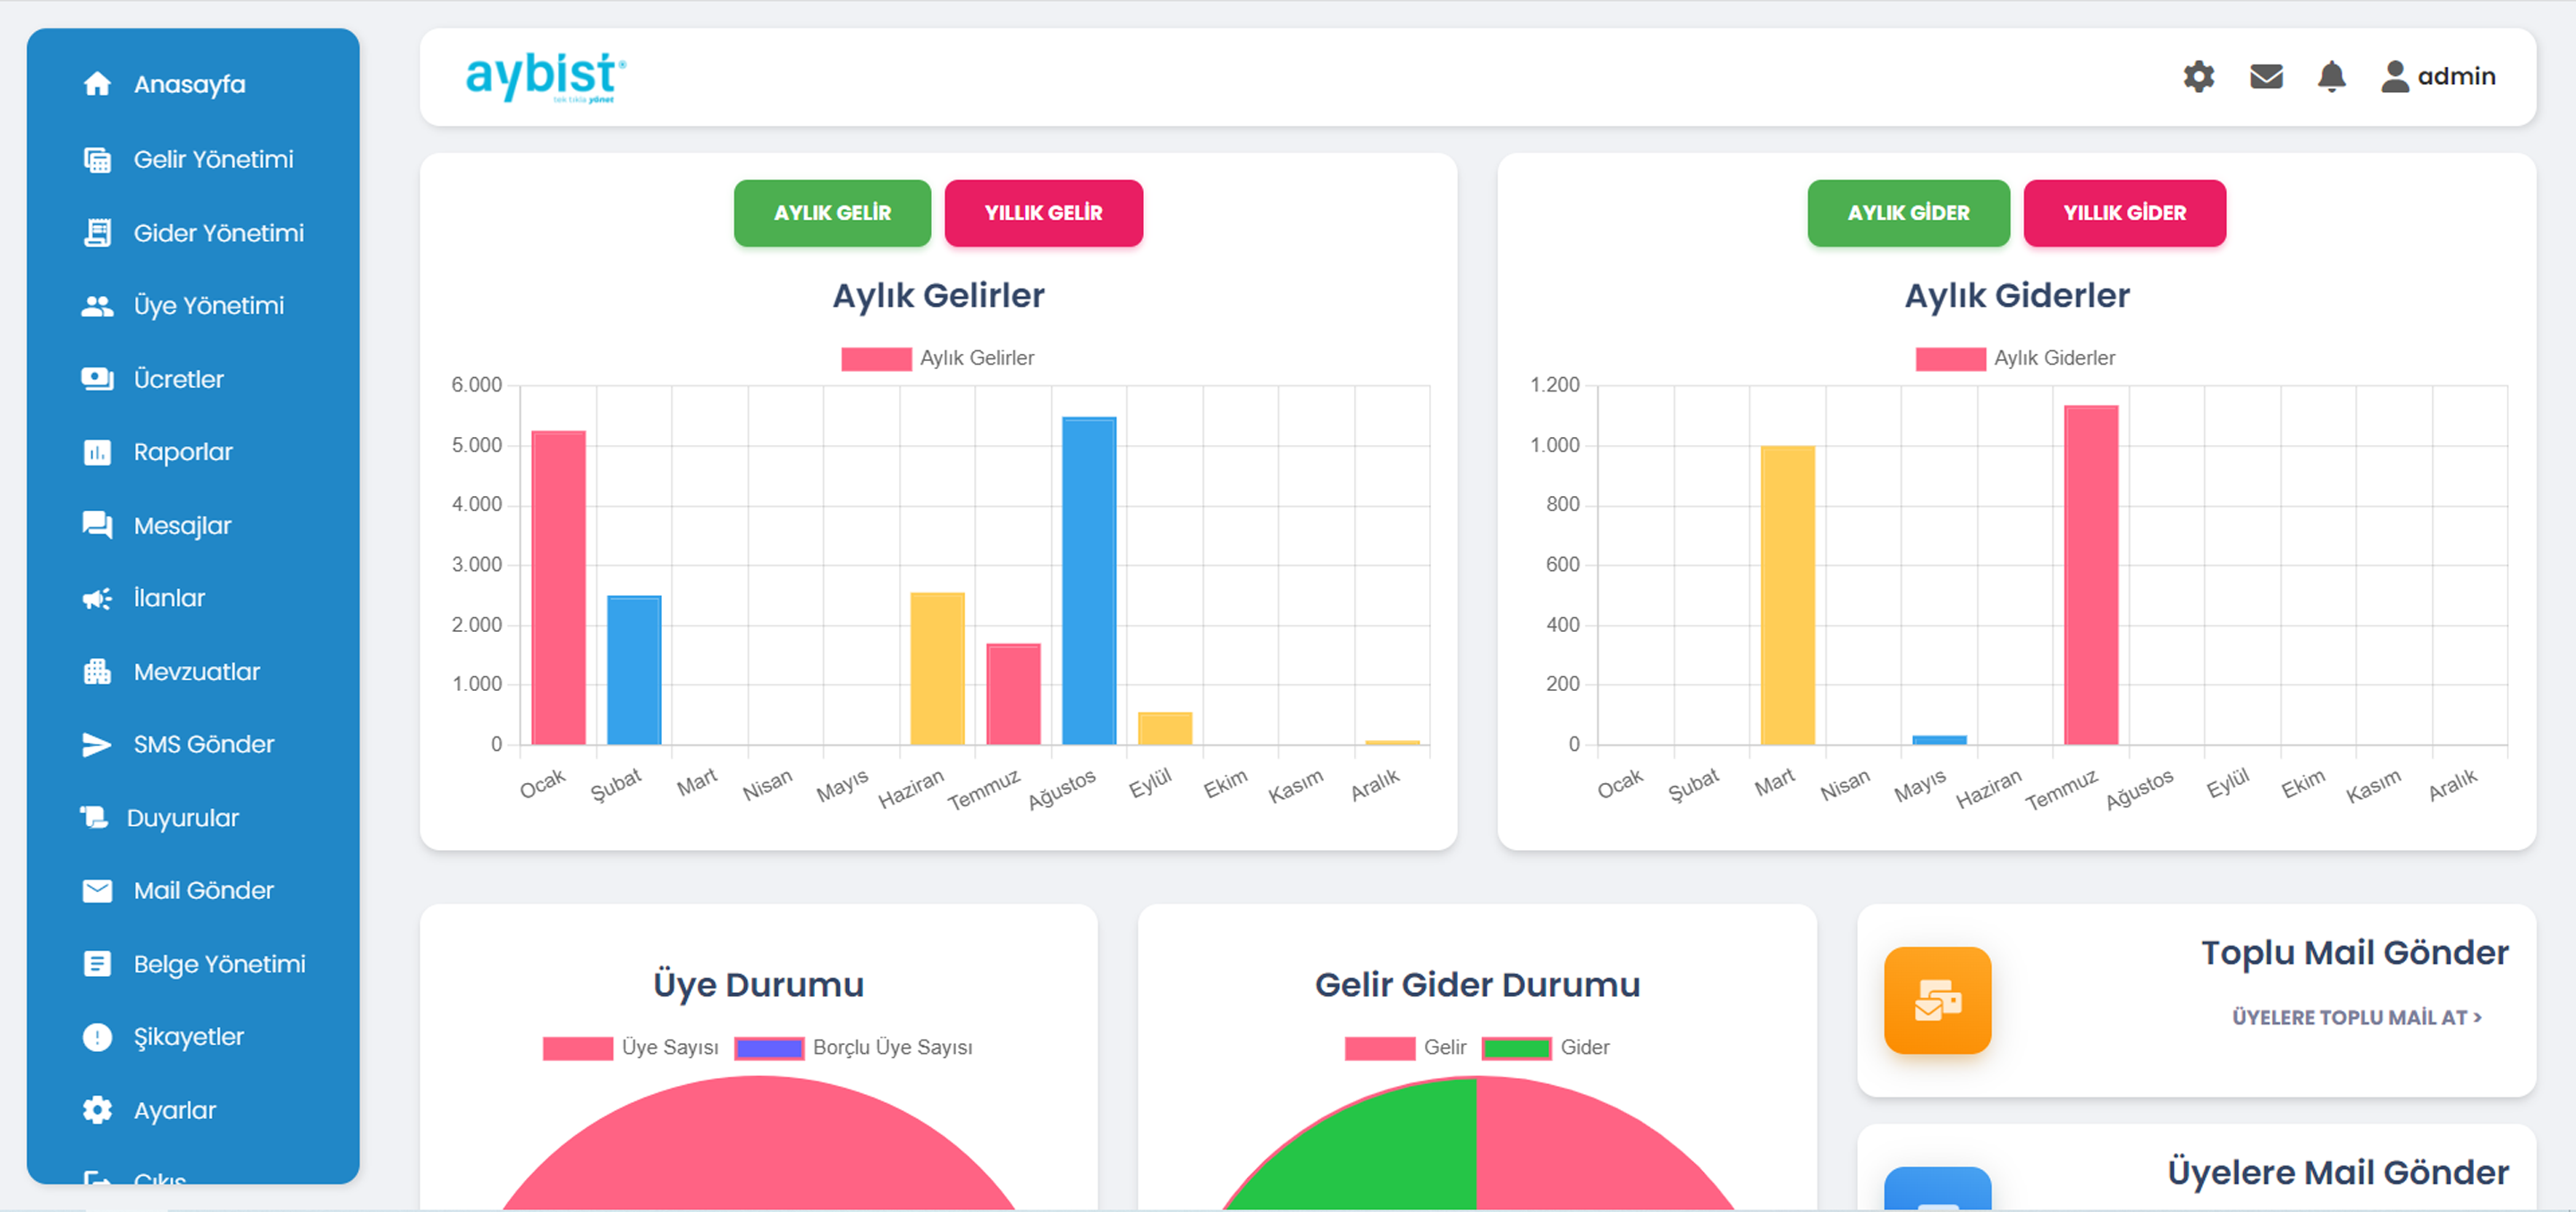Click the AYLIK GELİR button
The image size is (2576, 1212).
(832, 213)
